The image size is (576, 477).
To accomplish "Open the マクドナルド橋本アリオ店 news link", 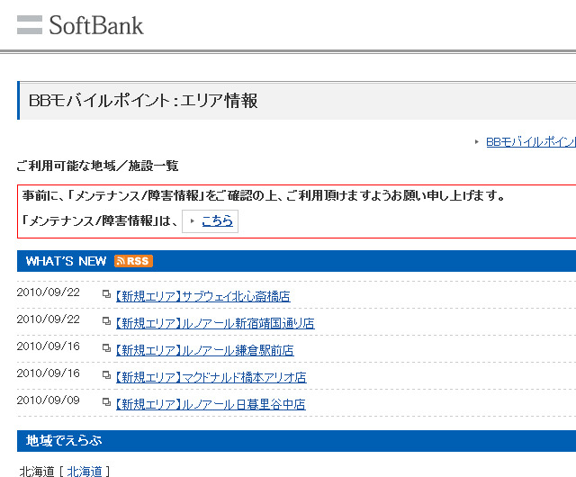I will (x=211, y=377).
